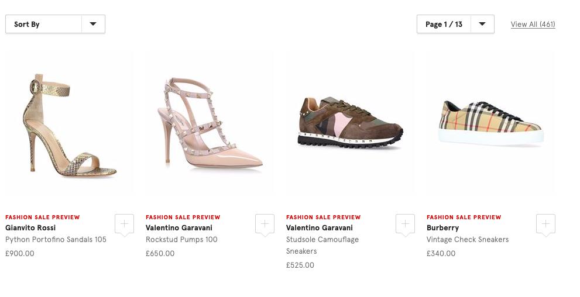580x297 pixels.
Task: View the camouflage sneaker product image
Action: (350, 125)
